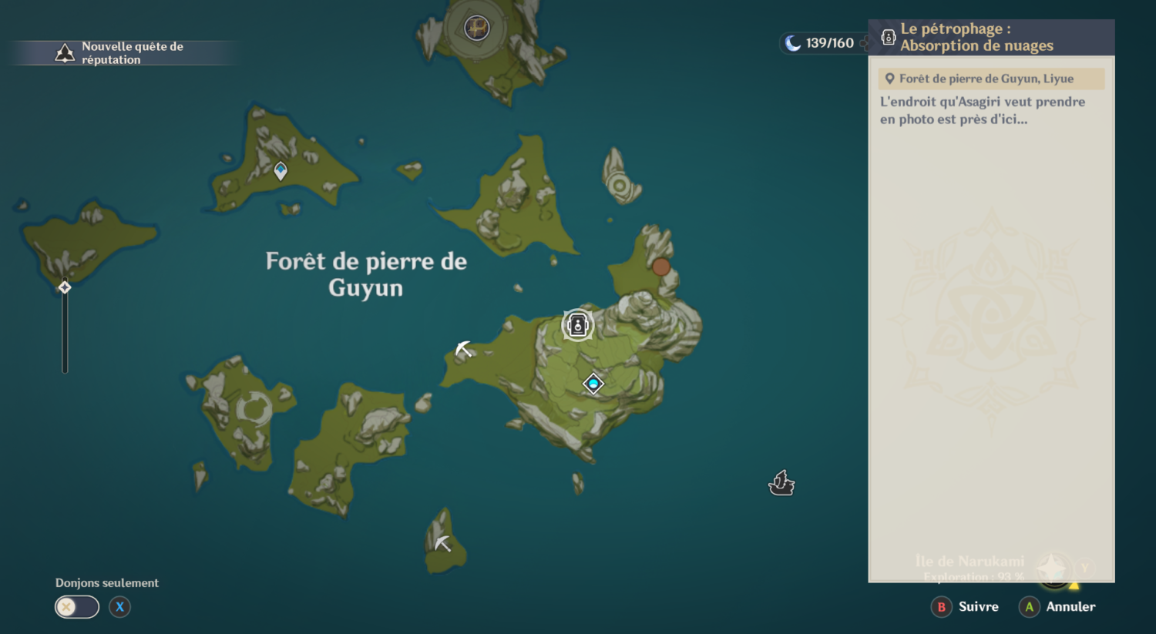The image size is (1156, 634).
Task: Click the X button prompt next to the toggle
Action: pos(119,607)
